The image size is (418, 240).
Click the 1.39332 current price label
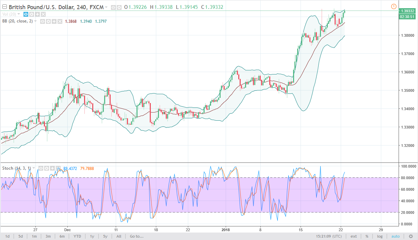407,11
